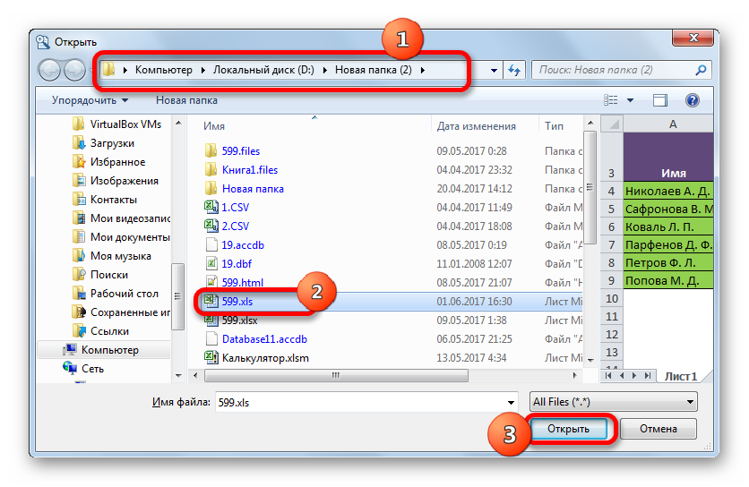The height and width of the screenshot is (487, 749).
Task: Click the Компьютер icon in navigation pane
Action: click(x=69, y=349)
